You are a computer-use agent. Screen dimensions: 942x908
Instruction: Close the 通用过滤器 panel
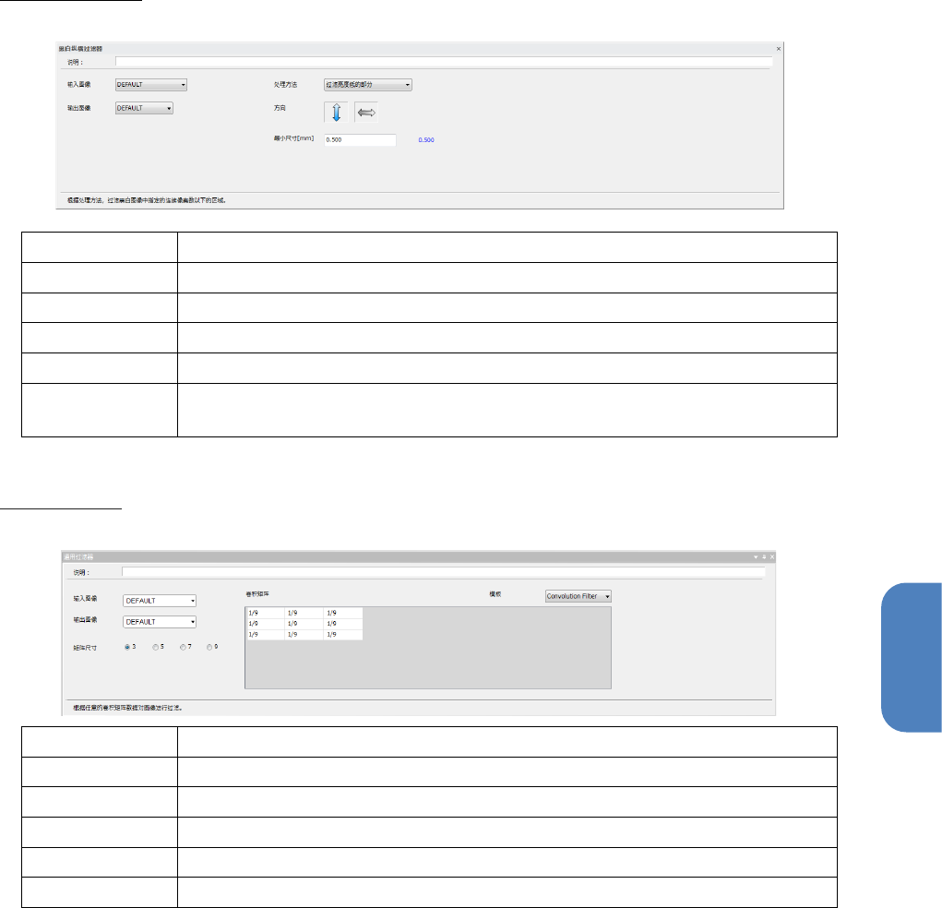(x=772, y=557)
